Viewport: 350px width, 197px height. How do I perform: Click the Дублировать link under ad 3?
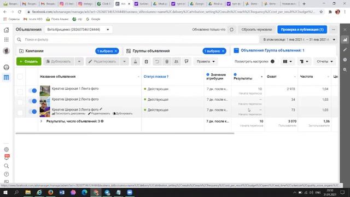click(122, 113)
